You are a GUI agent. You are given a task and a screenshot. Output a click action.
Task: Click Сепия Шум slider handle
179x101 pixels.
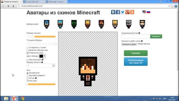27,84
